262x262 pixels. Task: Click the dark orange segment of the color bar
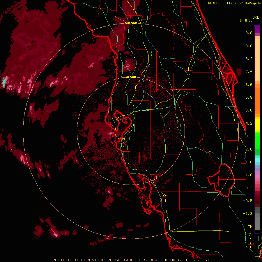point(257,100)
